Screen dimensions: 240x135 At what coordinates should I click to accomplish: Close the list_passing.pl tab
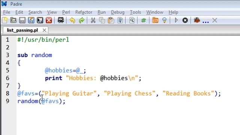[44, 30]
